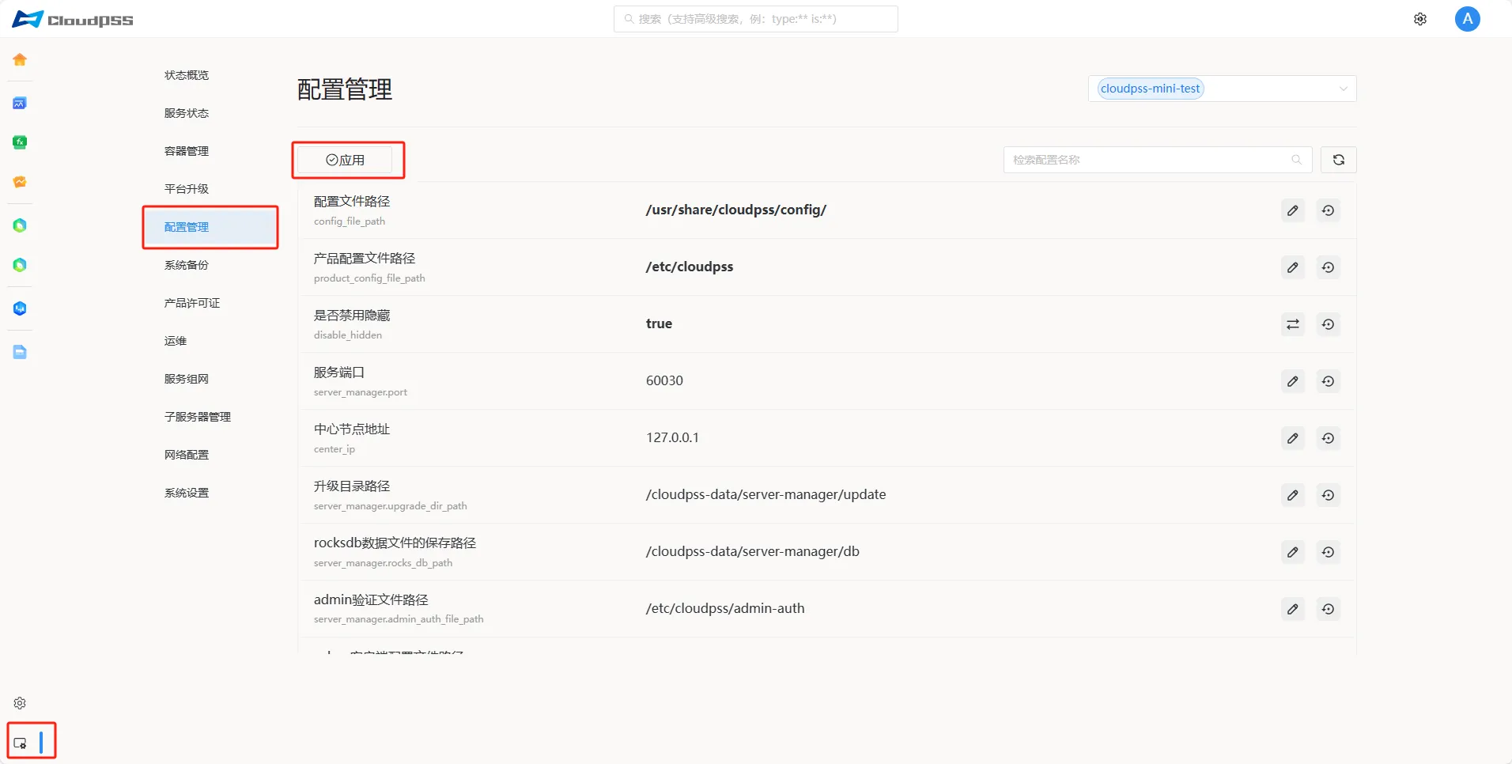Click the 127.0.0.1 address value
Image resolution: width=1512 pixels, height=764 pixels.
click(672, 437)
